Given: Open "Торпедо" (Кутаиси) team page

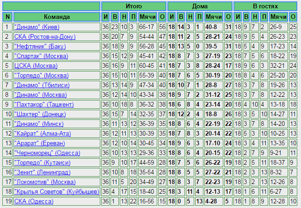Looking at the screenshot, I should (42, 162).
